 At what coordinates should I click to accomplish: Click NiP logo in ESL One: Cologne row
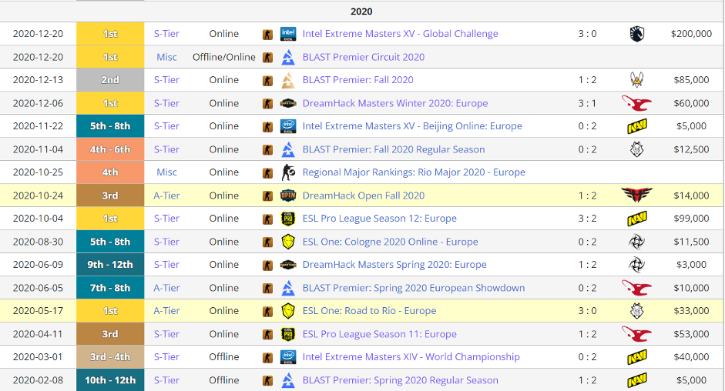tap(636, 242)
